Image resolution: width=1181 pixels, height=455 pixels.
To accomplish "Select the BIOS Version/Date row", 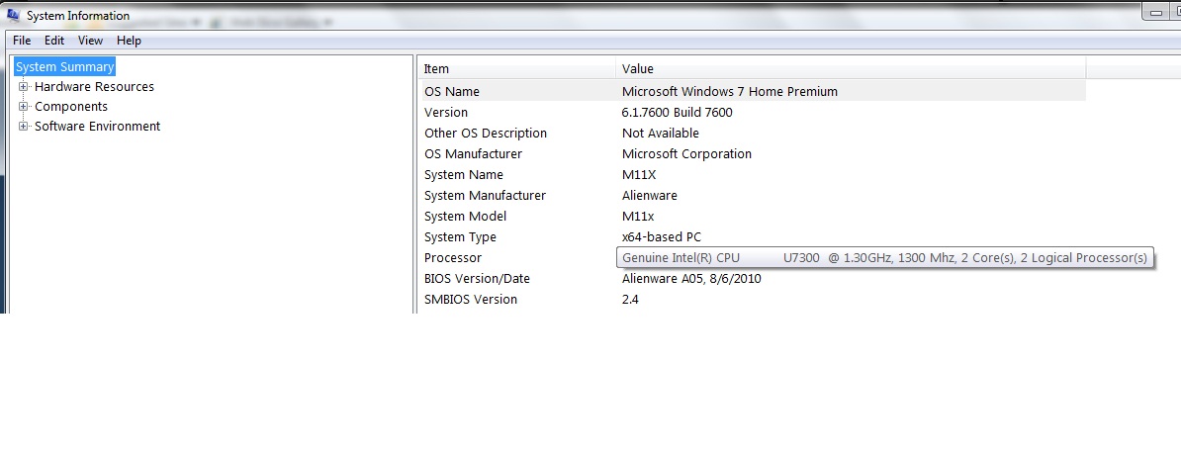I will [753, 279].
